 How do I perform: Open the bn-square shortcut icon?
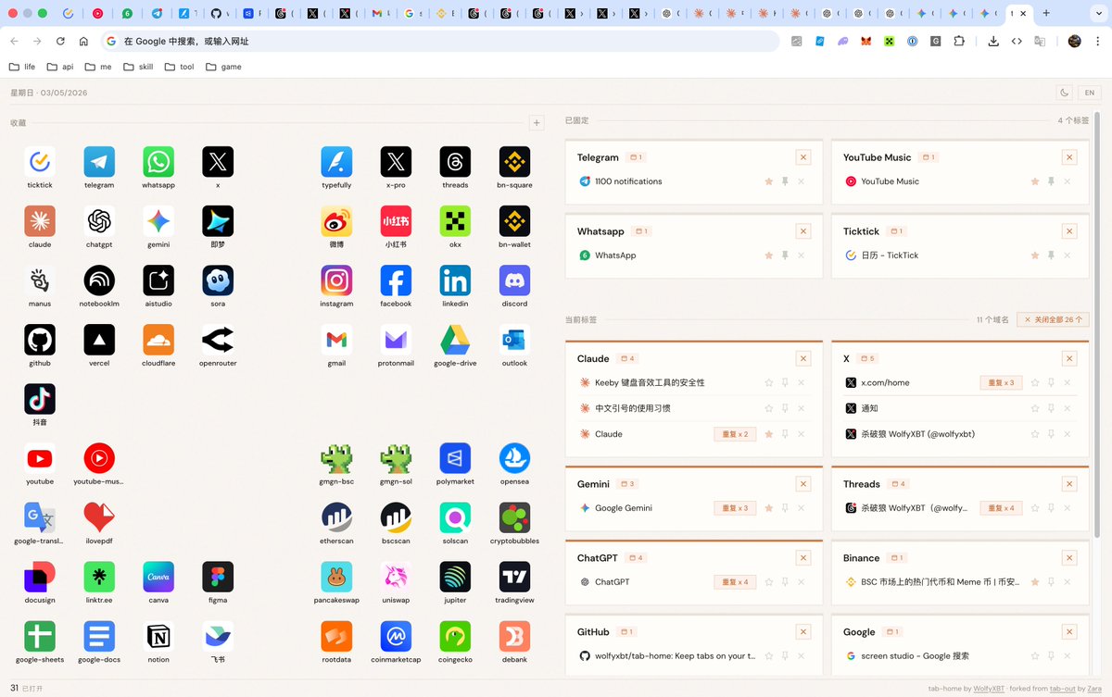pyautogui.click(x=514, y=162)
